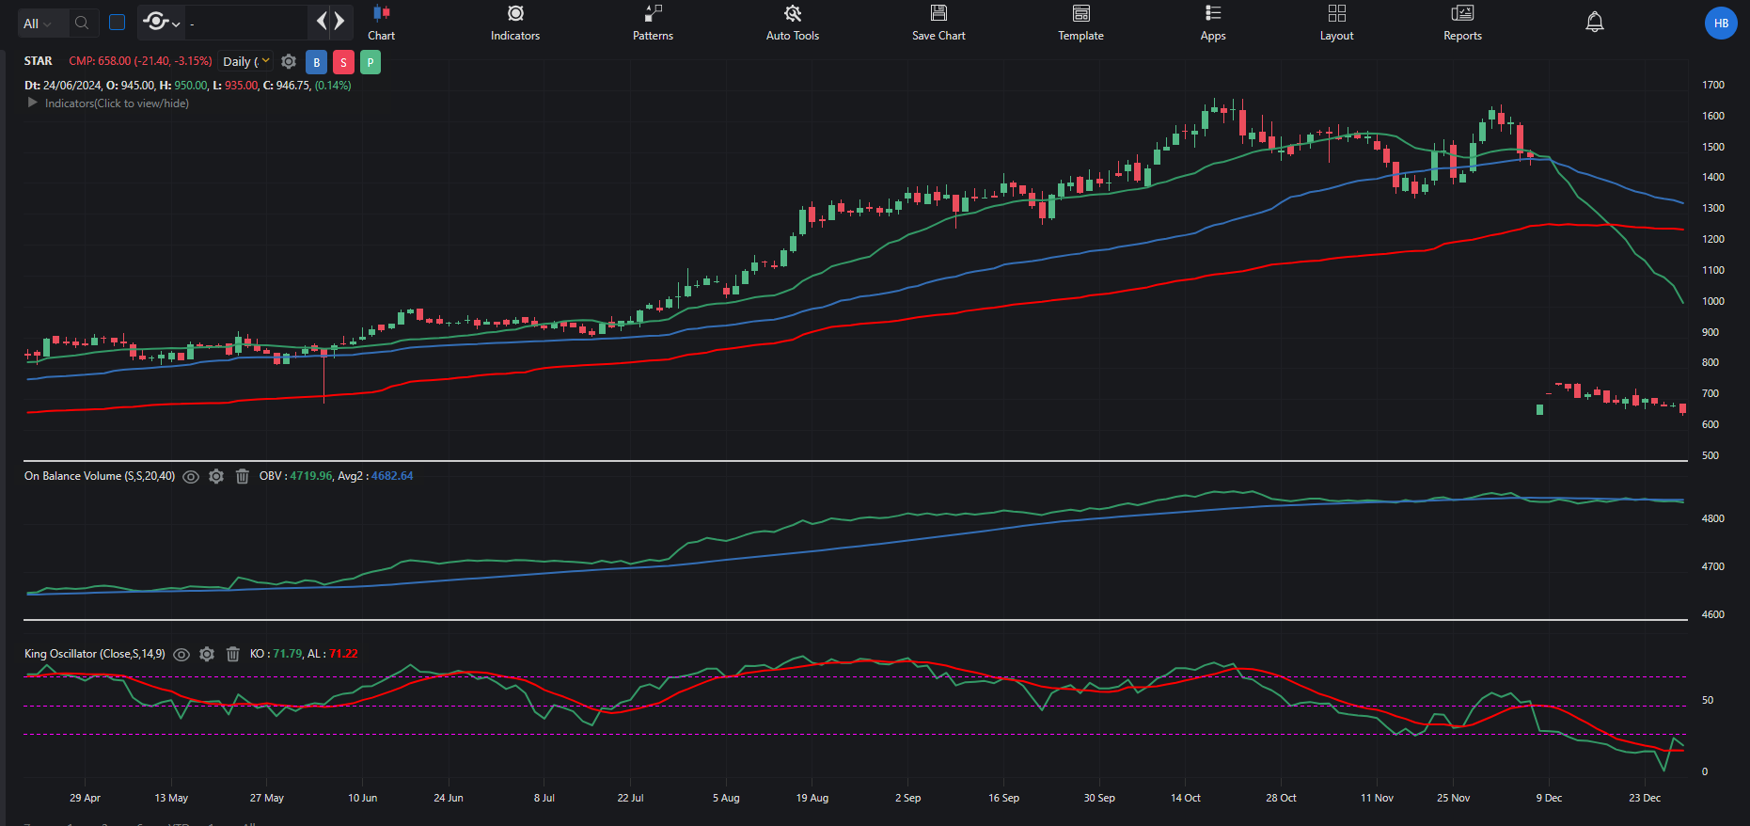
Task: Click King Oscillator (Close,S,14,9) label
Action: coord(95,654)
